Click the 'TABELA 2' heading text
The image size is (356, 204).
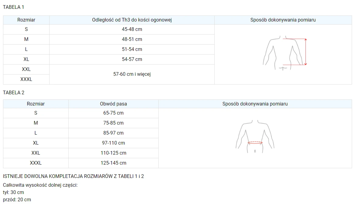pyautogui.click(x=14, y=93)
